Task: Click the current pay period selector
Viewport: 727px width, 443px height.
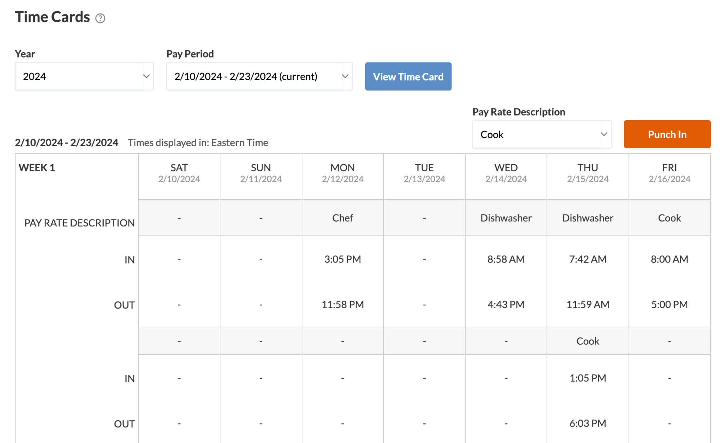Action: tap(259, 76)
